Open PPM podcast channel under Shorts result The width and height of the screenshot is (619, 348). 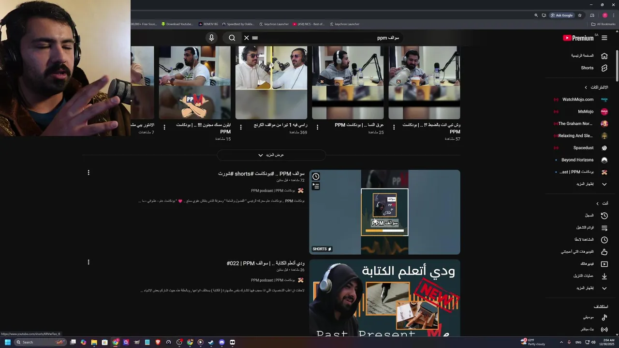click(273, 190)
